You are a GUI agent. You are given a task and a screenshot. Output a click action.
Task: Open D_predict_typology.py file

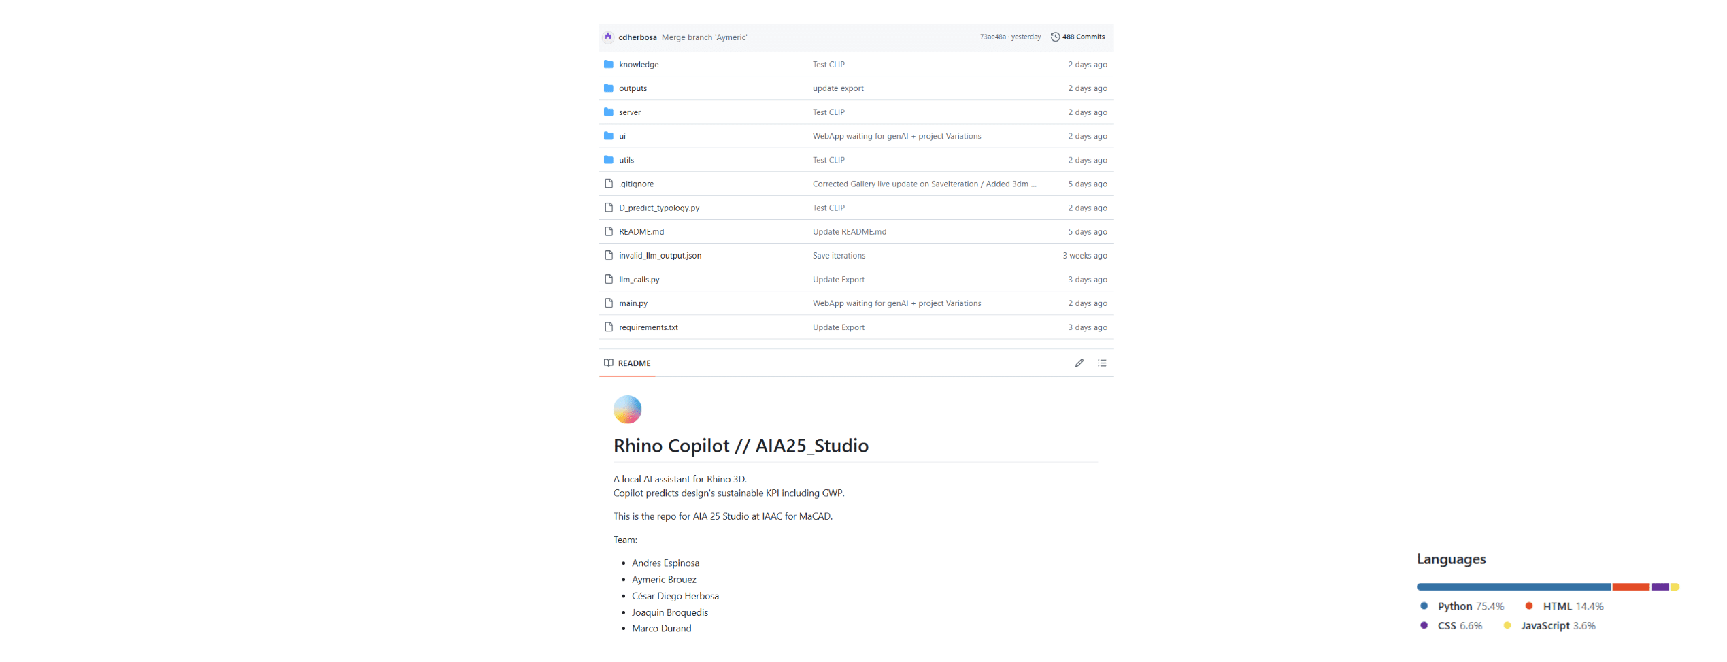coord(659,208)
